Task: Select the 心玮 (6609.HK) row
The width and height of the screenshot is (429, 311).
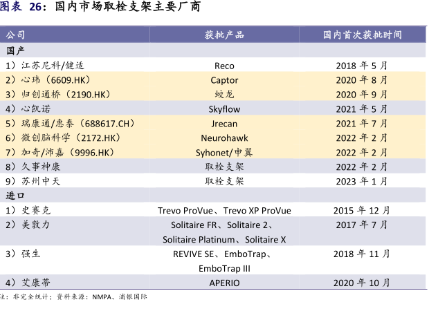Action: pos(213,79)
